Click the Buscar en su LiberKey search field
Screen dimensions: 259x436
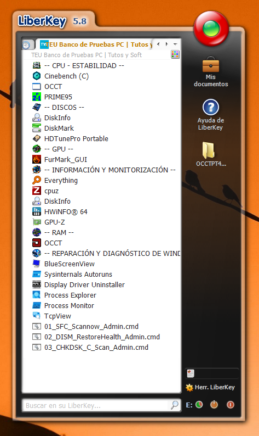97,405
